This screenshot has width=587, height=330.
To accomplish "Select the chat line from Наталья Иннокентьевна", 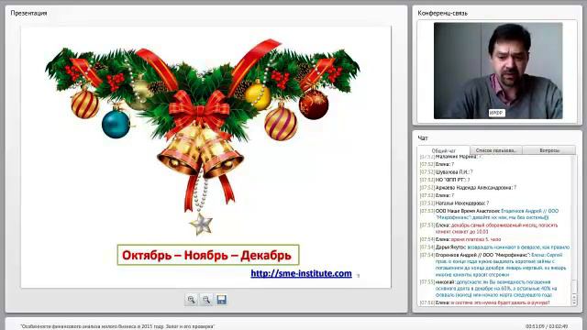I will click(x=454, y=203).
